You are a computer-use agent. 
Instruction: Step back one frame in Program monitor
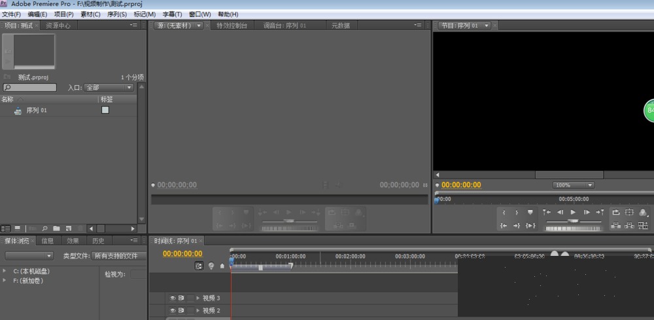pyautogui.click(x=560, y=213)
